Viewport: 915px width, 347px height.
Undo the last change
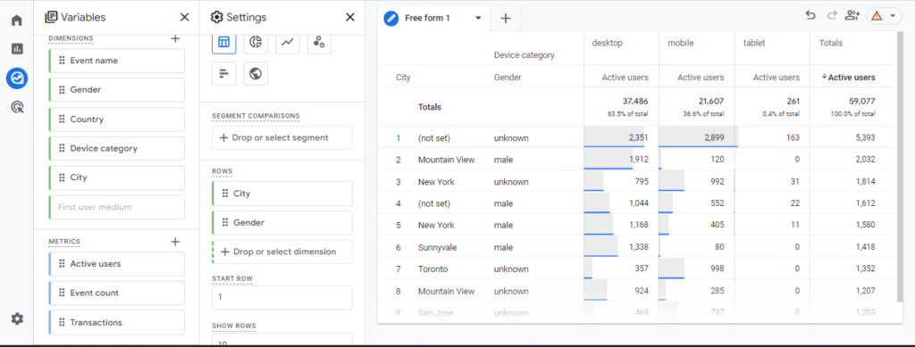tap(810, 16)
